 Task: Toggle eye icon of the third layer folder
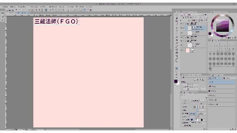click(181, 41)
